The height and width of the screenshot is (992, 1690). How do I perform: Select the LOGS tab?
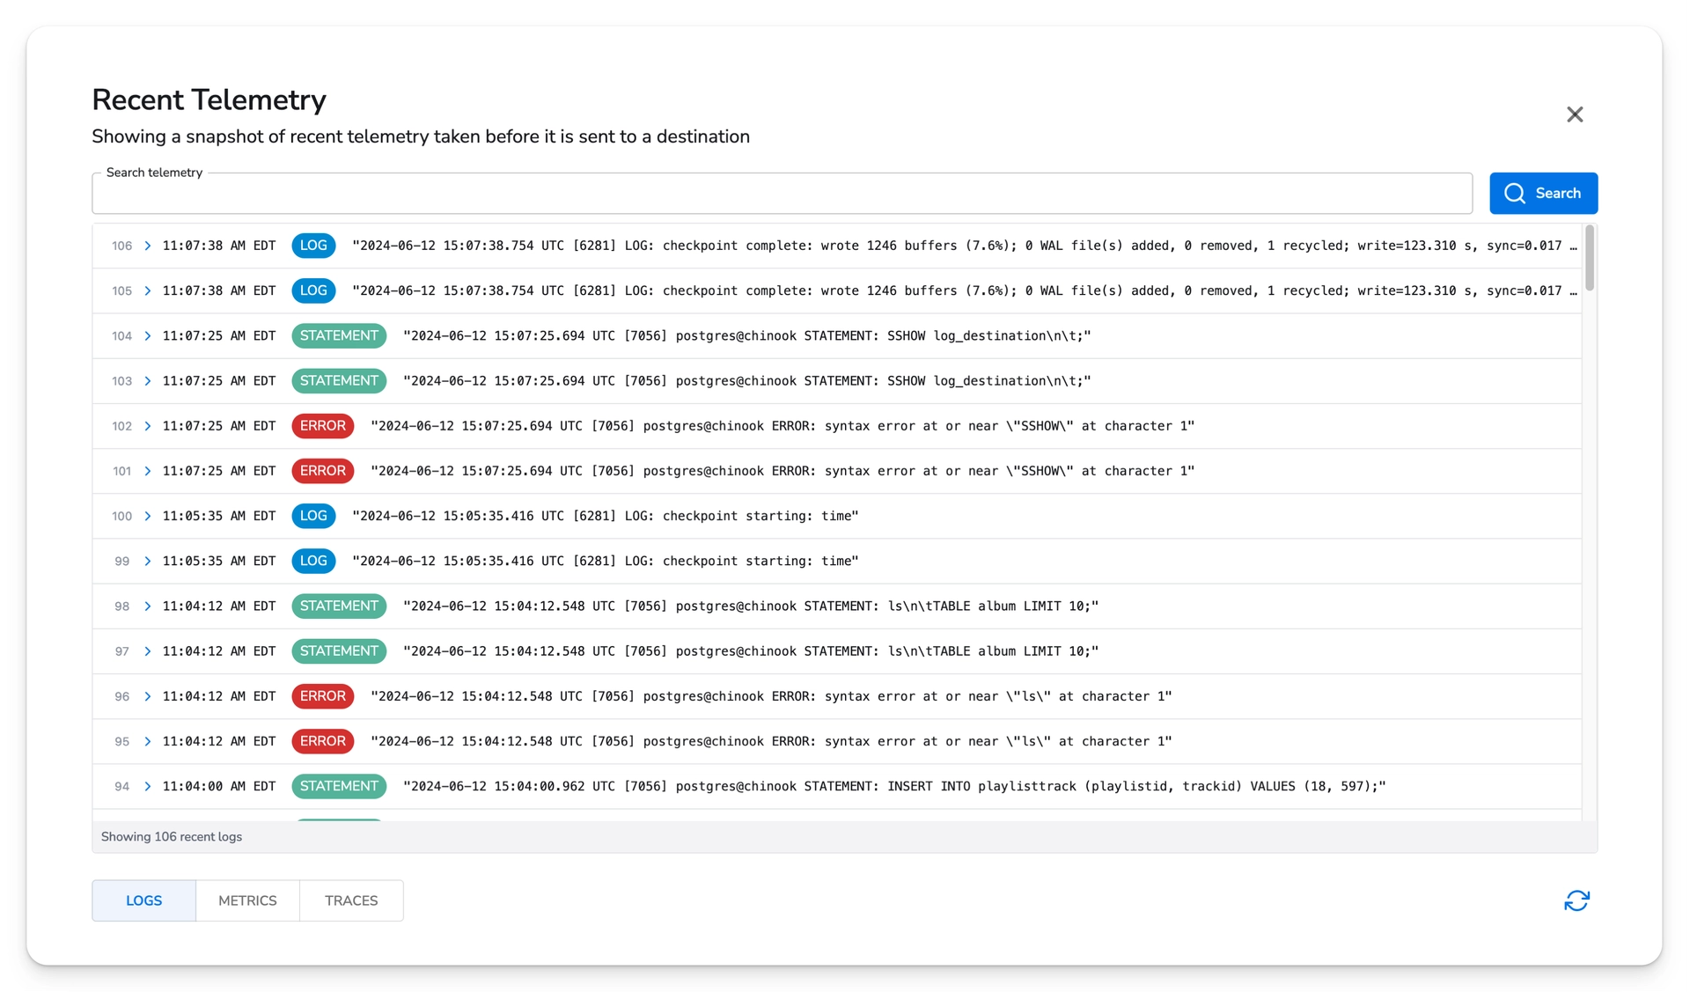pos(143,900)
